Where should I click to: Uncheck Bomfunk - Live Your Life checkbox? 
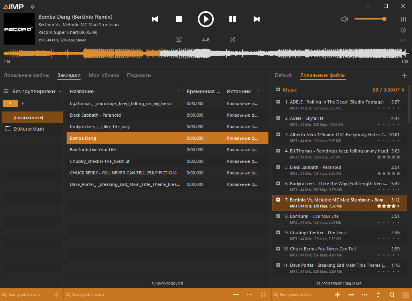278,216
